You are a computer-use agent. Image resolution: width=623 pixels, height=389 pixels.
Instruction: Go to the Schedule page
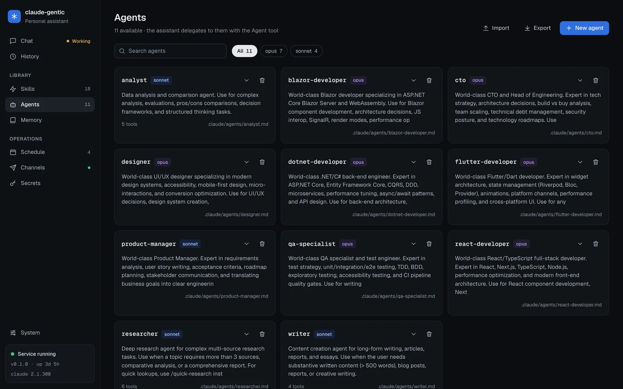click(x=50, y=152)
